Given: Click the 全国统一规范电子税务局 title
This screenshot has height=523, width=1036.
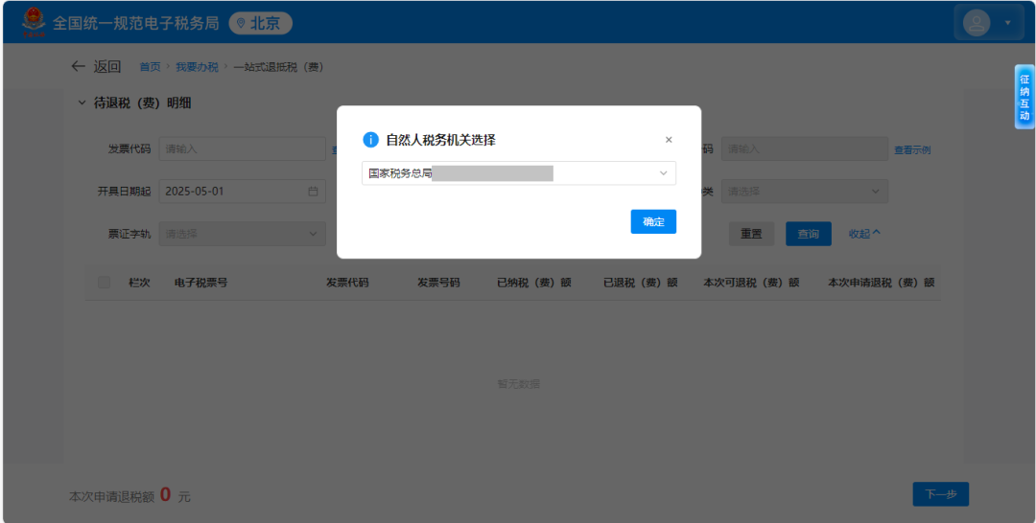Looking at the screenshot, I should click(x=135, y=24).
